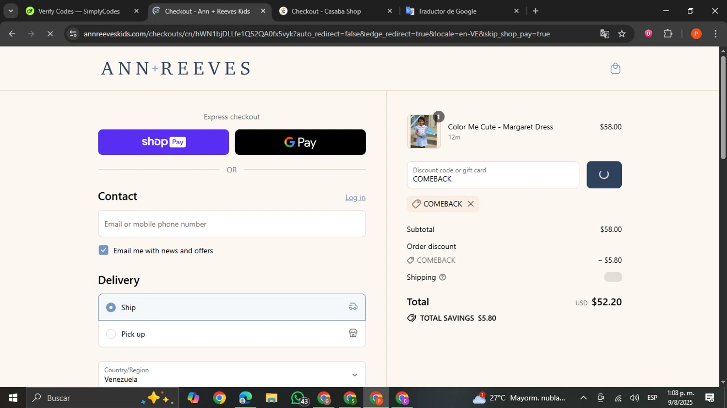Click the Margaret Dress product thumbnail

(x=423, y=131)
